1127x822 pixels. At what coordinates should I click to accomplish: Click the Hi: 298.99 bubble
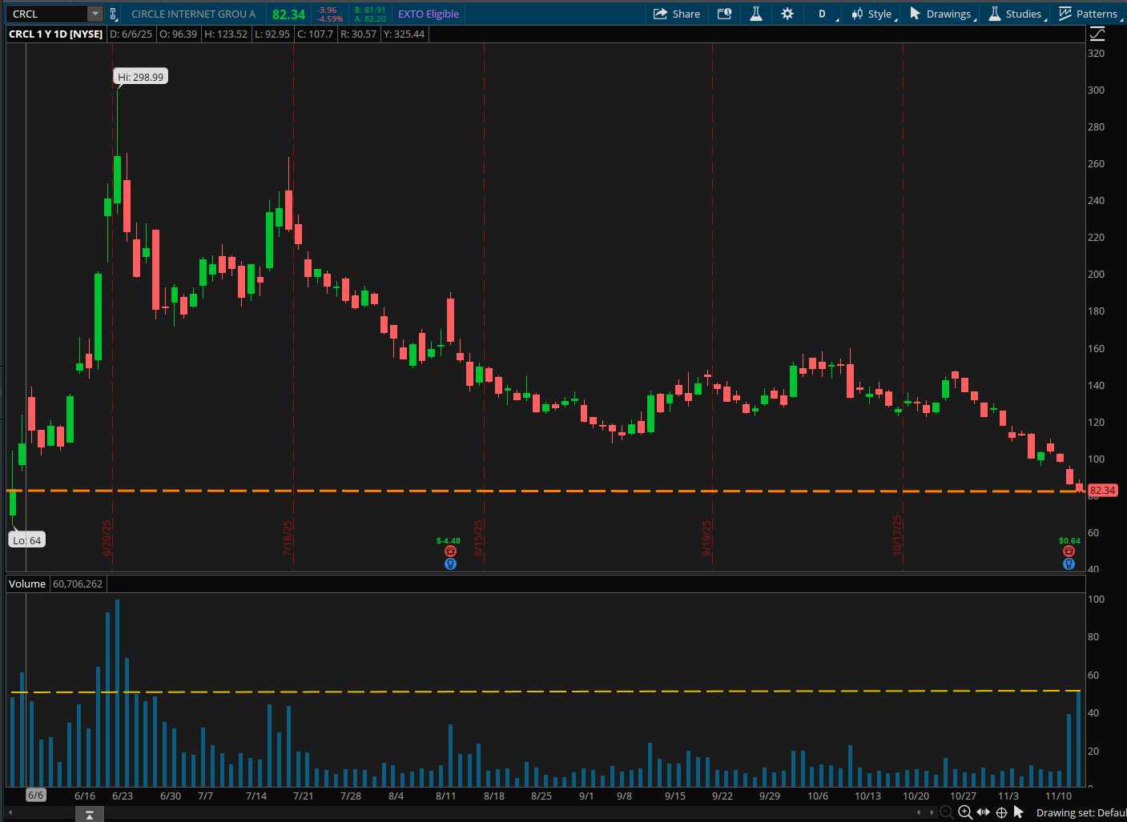tap(140, 77)
